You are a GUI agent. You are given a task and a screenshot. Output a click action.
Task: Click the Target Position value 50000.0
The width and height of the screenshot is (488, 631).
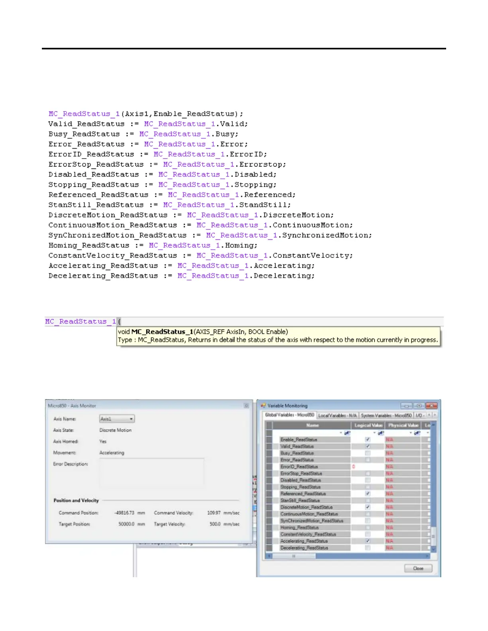point(126,524)
